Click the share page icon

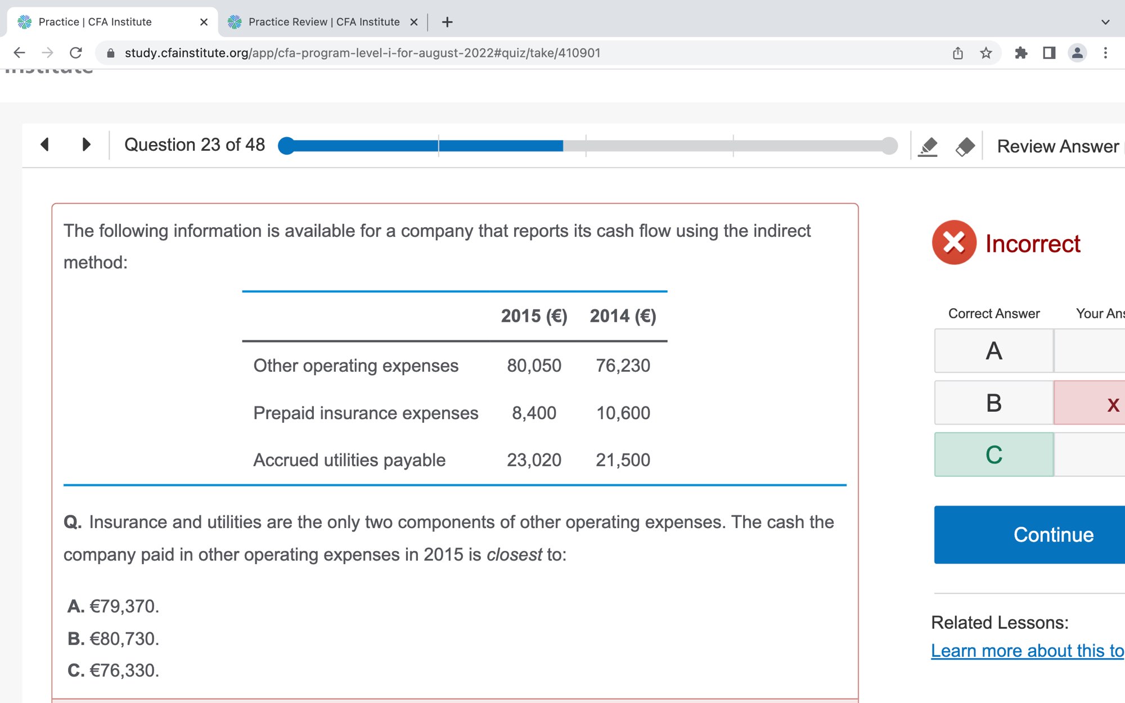pos(958,53)
